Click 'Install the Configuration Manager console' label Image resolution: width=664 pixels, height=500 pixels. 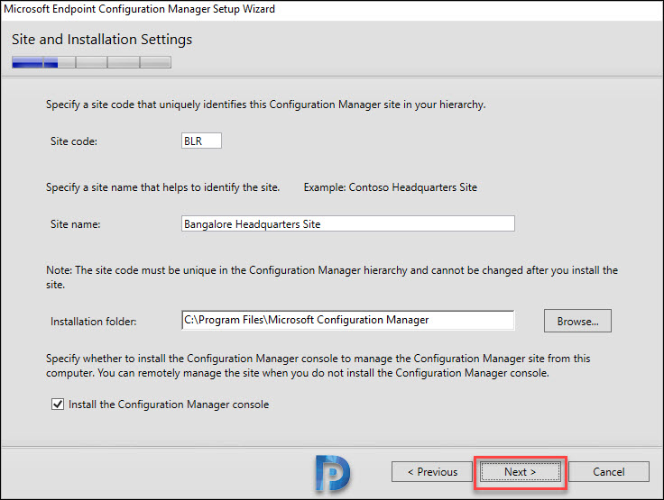pyautogui.click(x=169, y=405)
